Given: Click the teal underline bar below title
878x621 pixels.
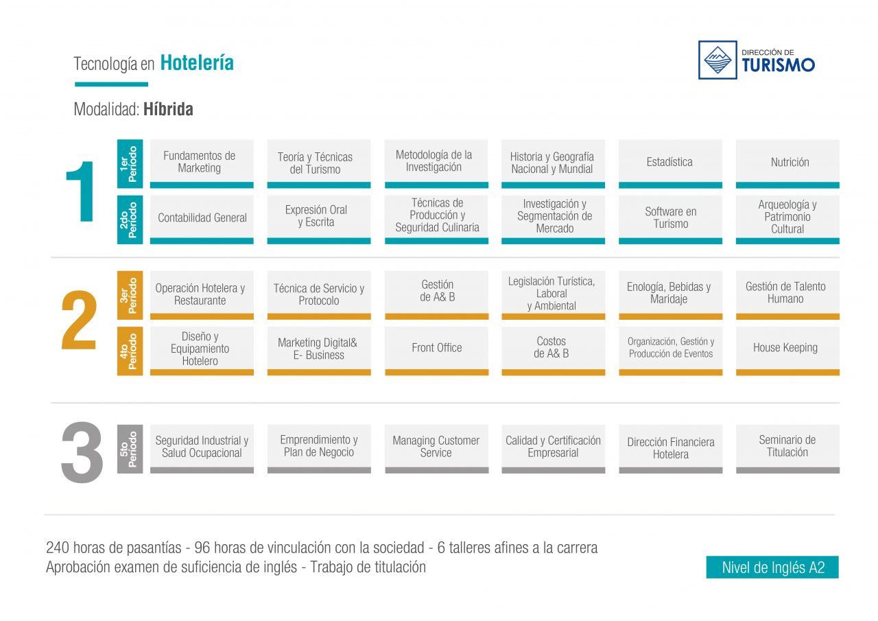Looking at the screenshot, I should [x=111, y=84].
